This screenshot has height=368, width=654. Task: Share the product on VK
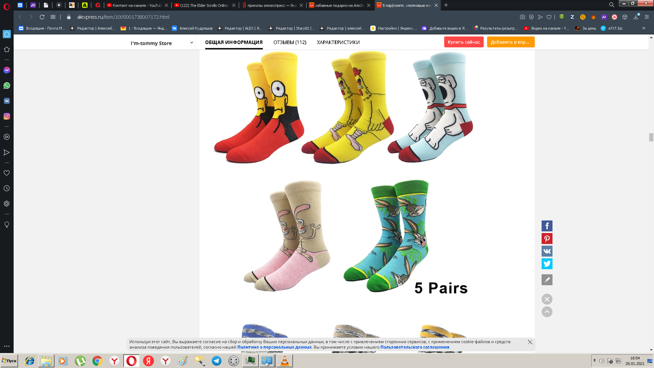(x=547, y=251)
